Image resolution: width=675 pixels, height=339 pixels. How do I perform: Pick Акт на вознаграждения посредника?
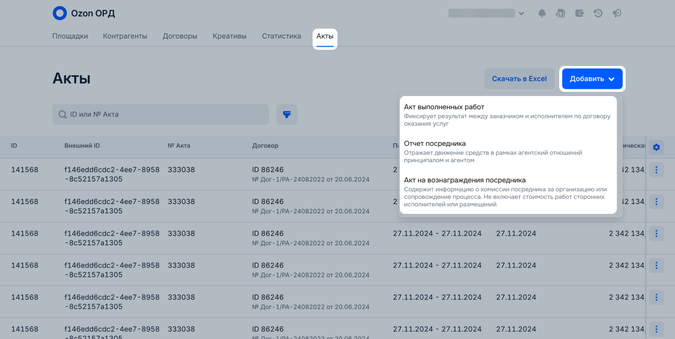[508, 192]
